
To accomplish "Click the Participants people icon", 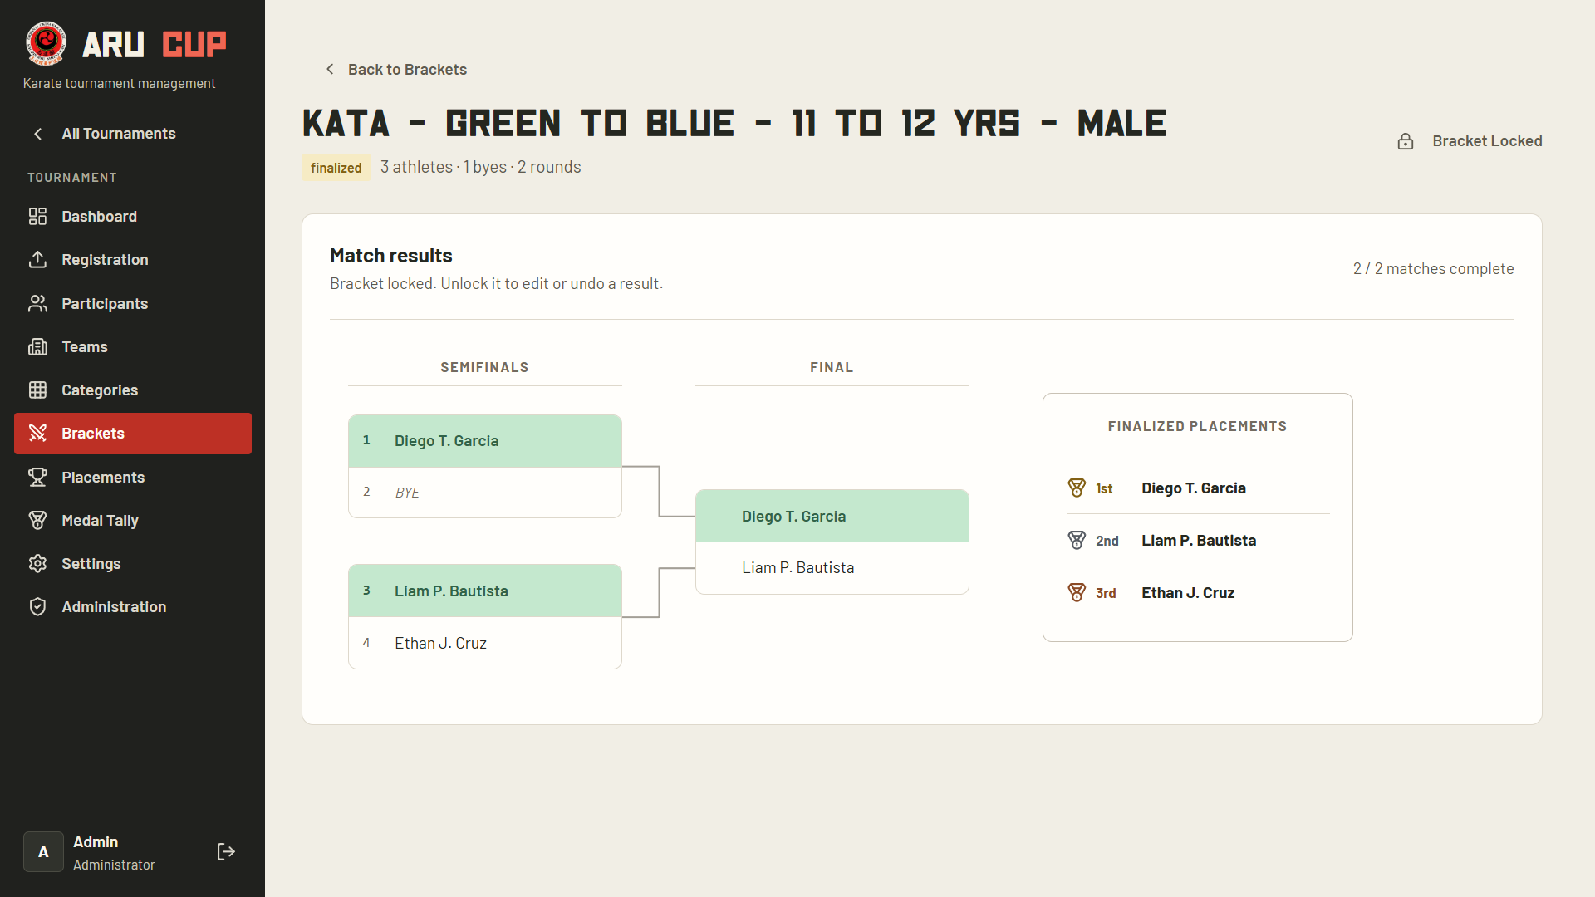I will [x=37, y=304].
